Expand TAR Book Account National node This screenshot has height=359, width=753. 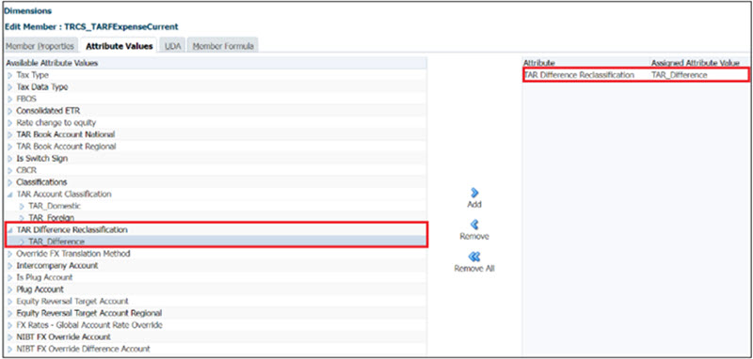point(10,134)
